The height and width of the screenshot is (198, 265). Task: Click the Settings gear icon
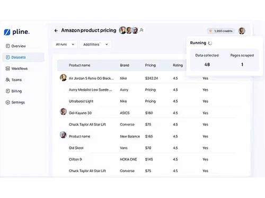point(7,102)
